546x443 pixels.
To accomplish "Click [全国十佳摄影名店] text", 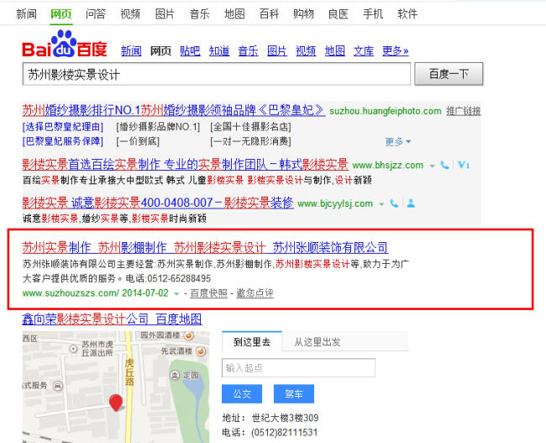I will [250, 127].
